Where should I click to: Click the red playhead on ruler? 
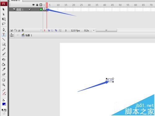point(47,5)
